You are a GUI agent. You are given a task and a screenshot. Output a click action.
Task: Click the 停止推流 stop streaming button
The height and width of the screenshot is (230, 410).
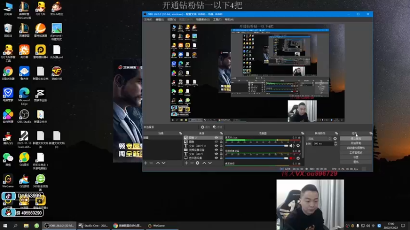(356, 139)
